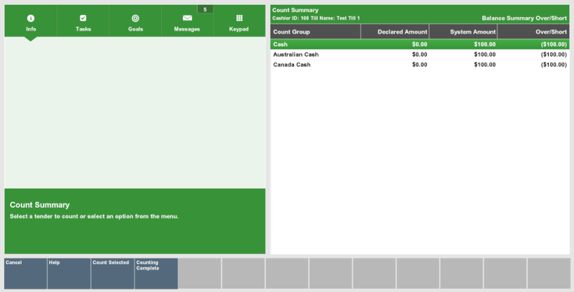Open the Goals target icon
Image resolution: width=574 pixels, height=292 pixels.
136,19
